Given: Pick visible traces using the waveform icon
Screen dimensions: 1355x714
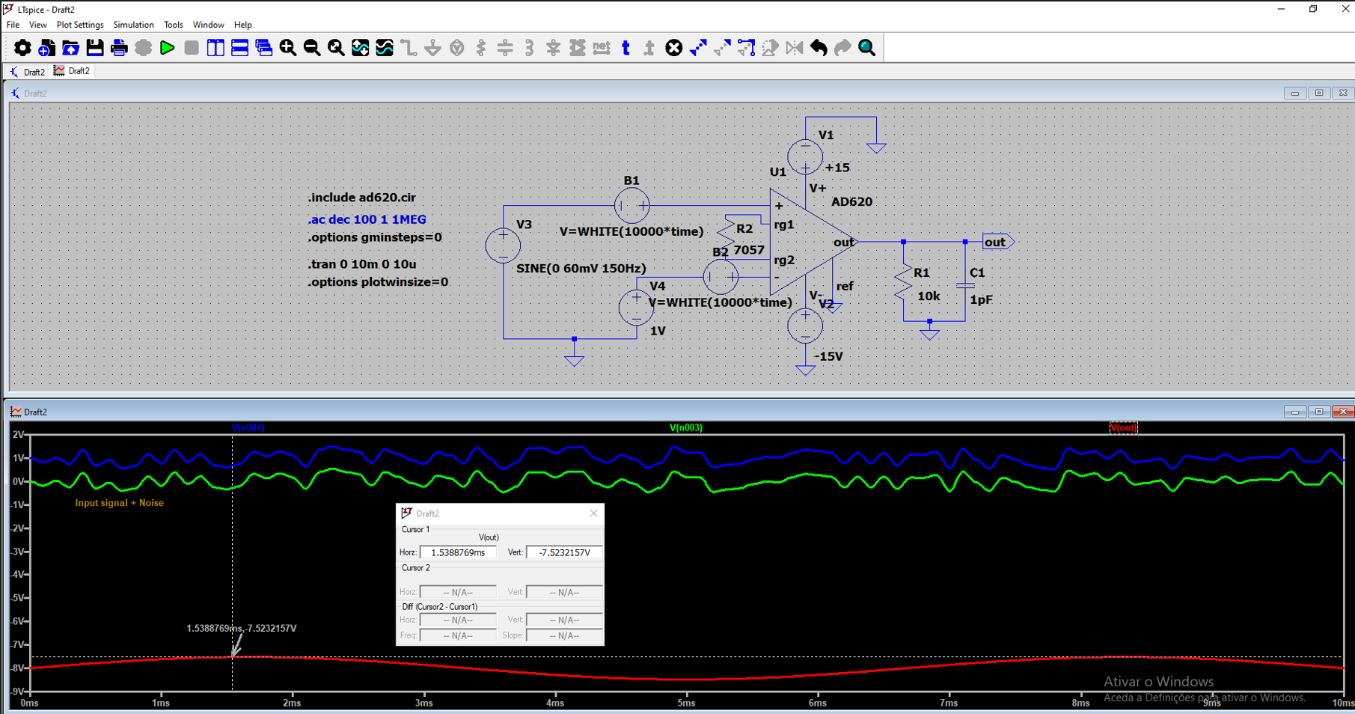Looking at the screenshot, I should (x=385, y=48).
